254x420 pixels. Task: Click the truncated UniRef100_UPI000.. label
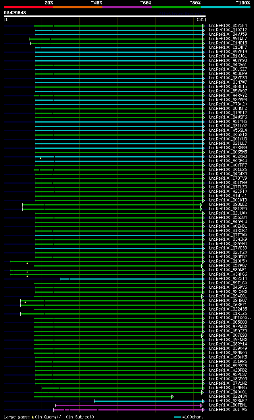coord(230,318)
